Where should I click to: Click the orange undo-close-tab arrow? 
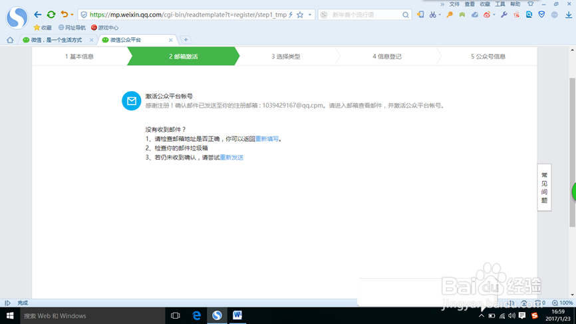coord(65,15)
